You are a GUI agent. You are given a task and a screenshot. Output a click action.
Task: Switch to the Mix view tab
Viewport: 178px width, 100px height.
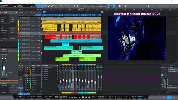169,97
